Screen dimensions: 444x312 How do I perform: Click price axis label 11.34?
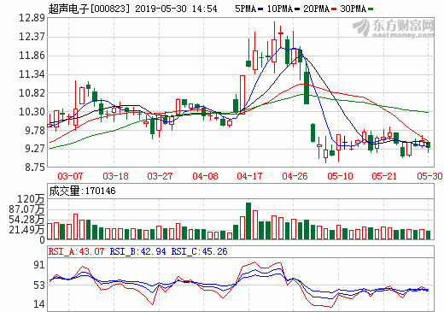coord(32,74)
